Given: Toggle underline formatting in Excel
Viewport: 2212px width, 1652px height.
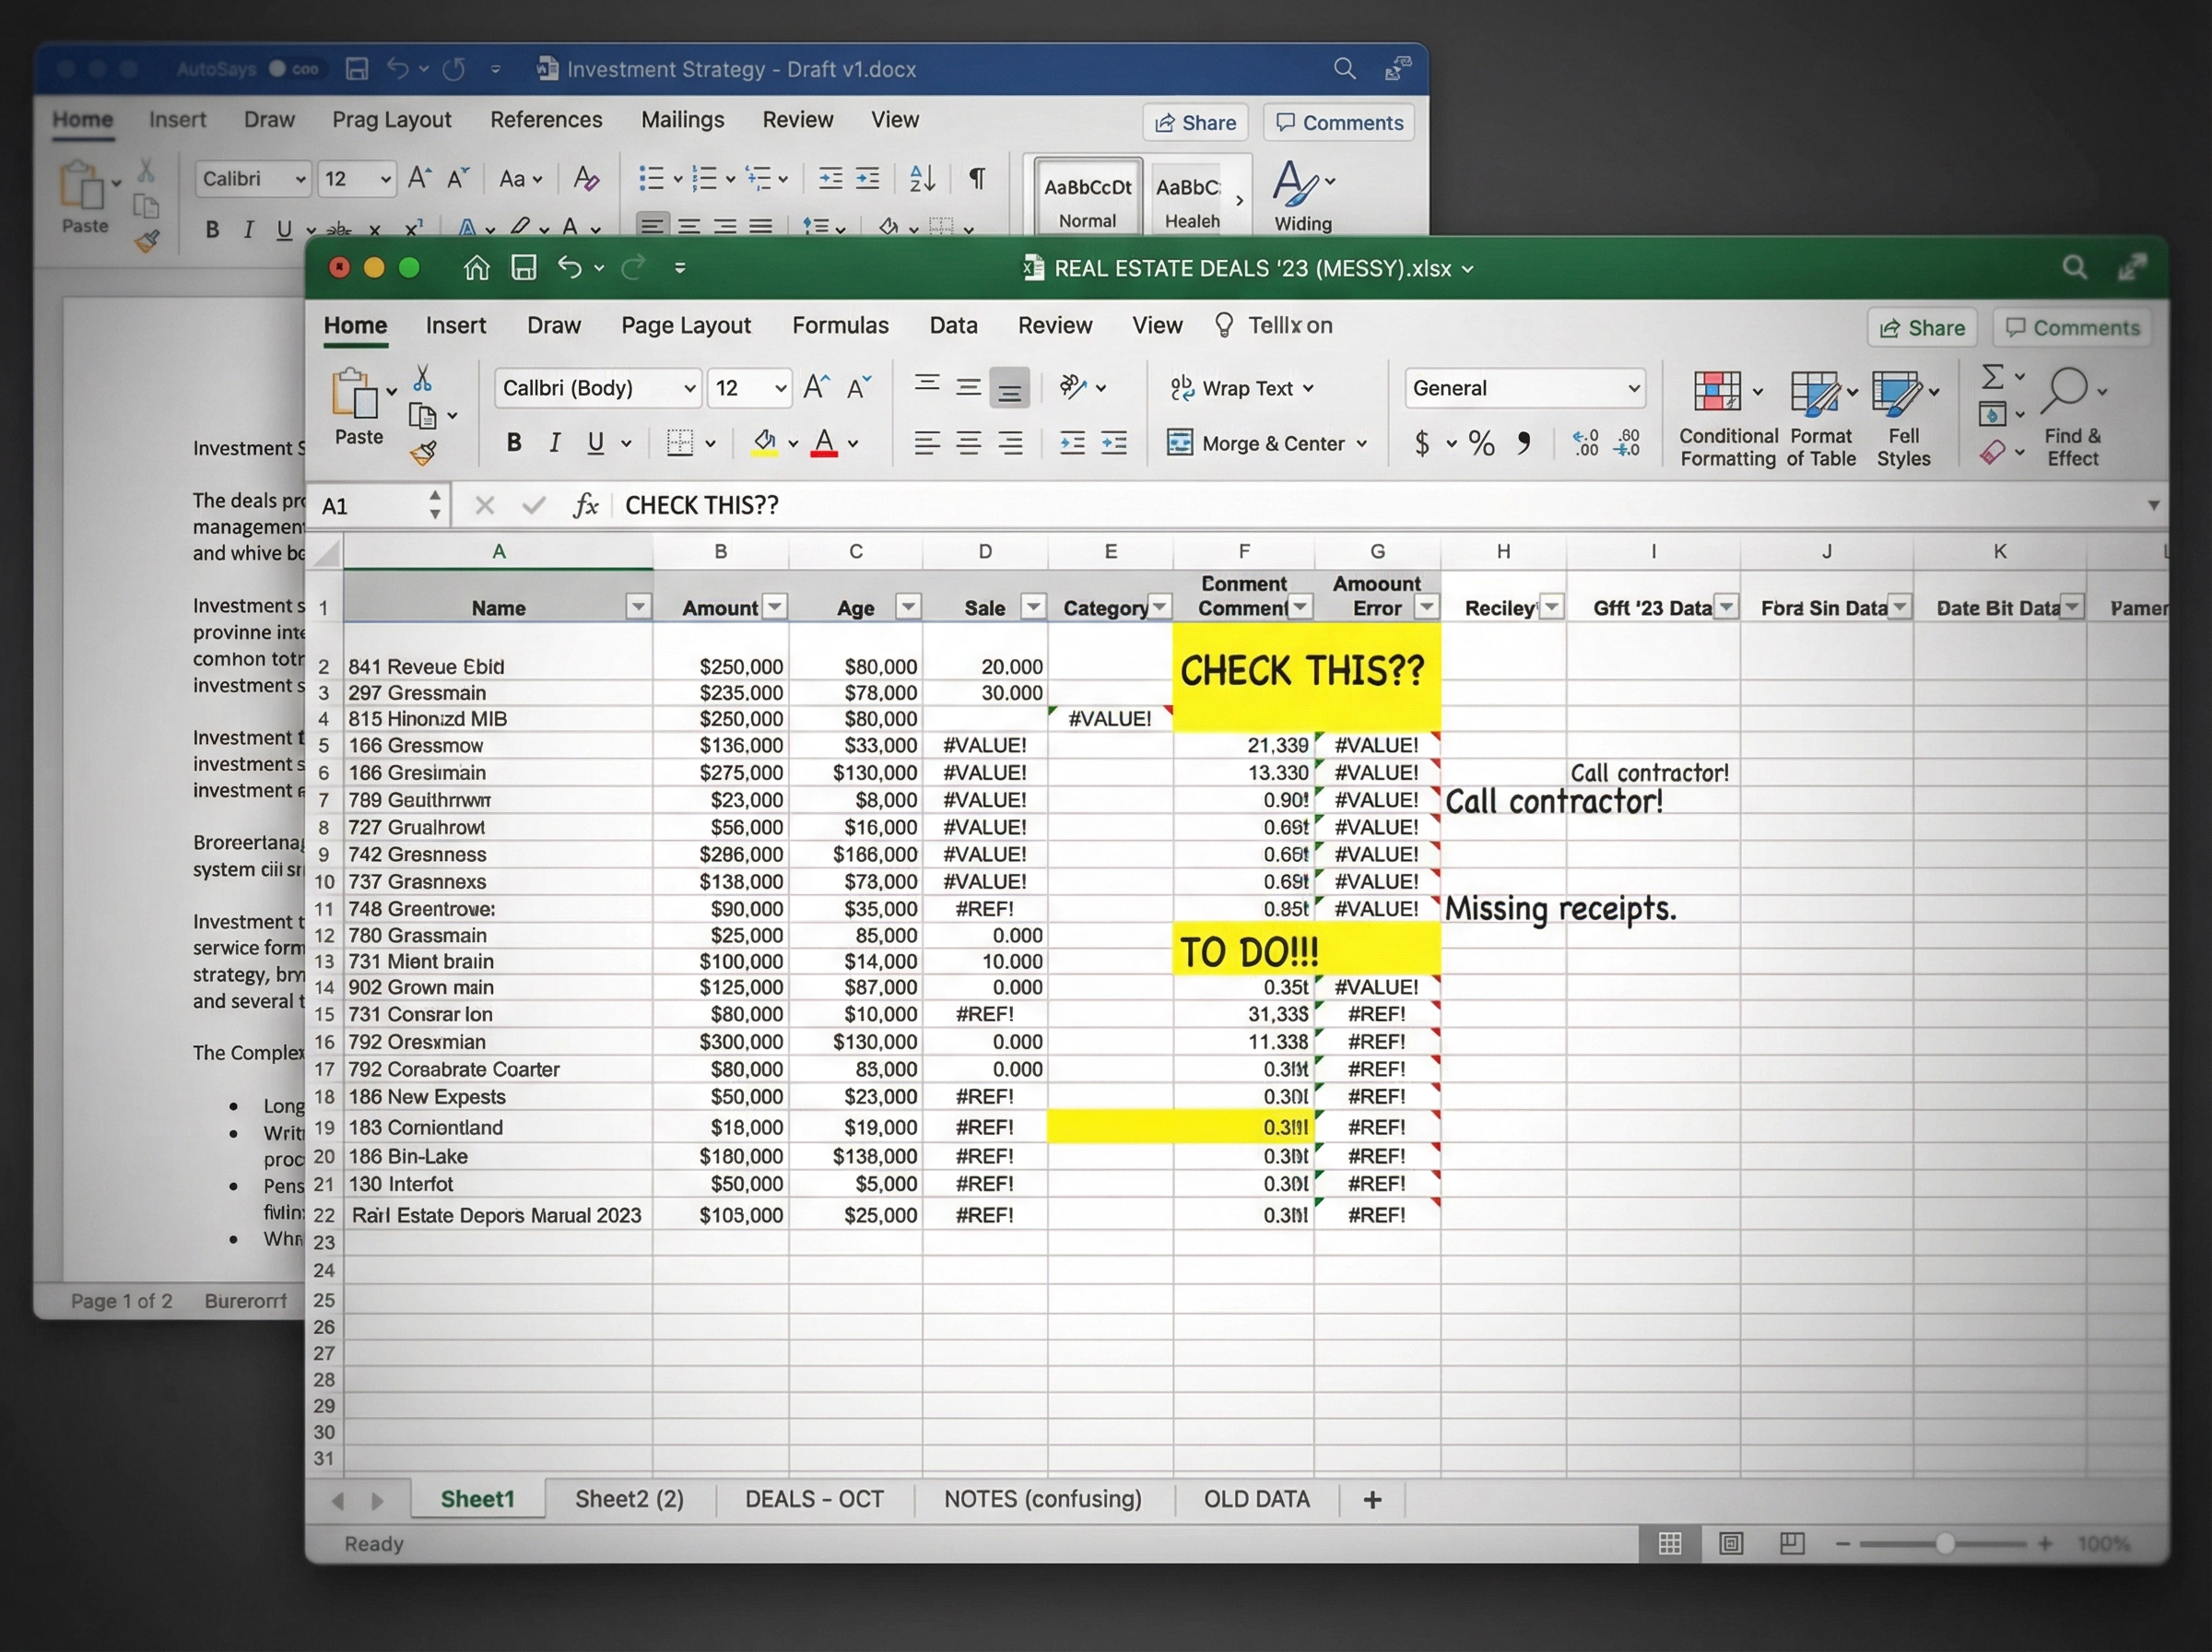Looking at the screenshot, I should [596, 441].
